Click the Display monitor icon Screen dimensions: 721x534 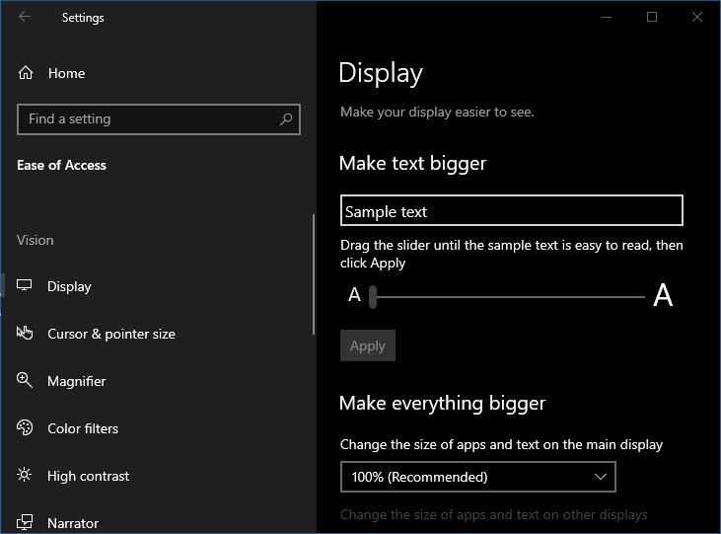pyautogui.click(x=26, y=286)
